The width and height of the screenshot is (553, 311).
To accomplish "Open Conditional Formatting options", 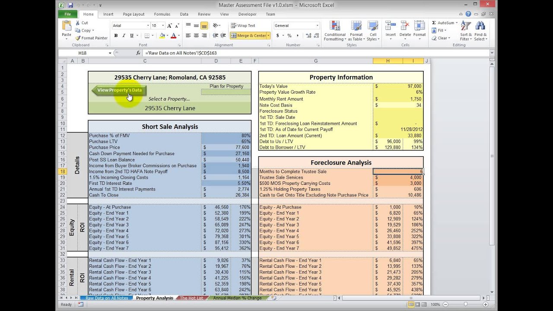I will pyautogui.click(x=335, y=31).
